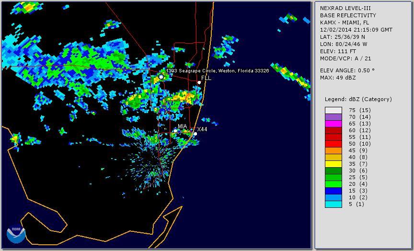
Task: Click the 'NEXRAD LEVEL-III' title text
Action: (345, 8)
